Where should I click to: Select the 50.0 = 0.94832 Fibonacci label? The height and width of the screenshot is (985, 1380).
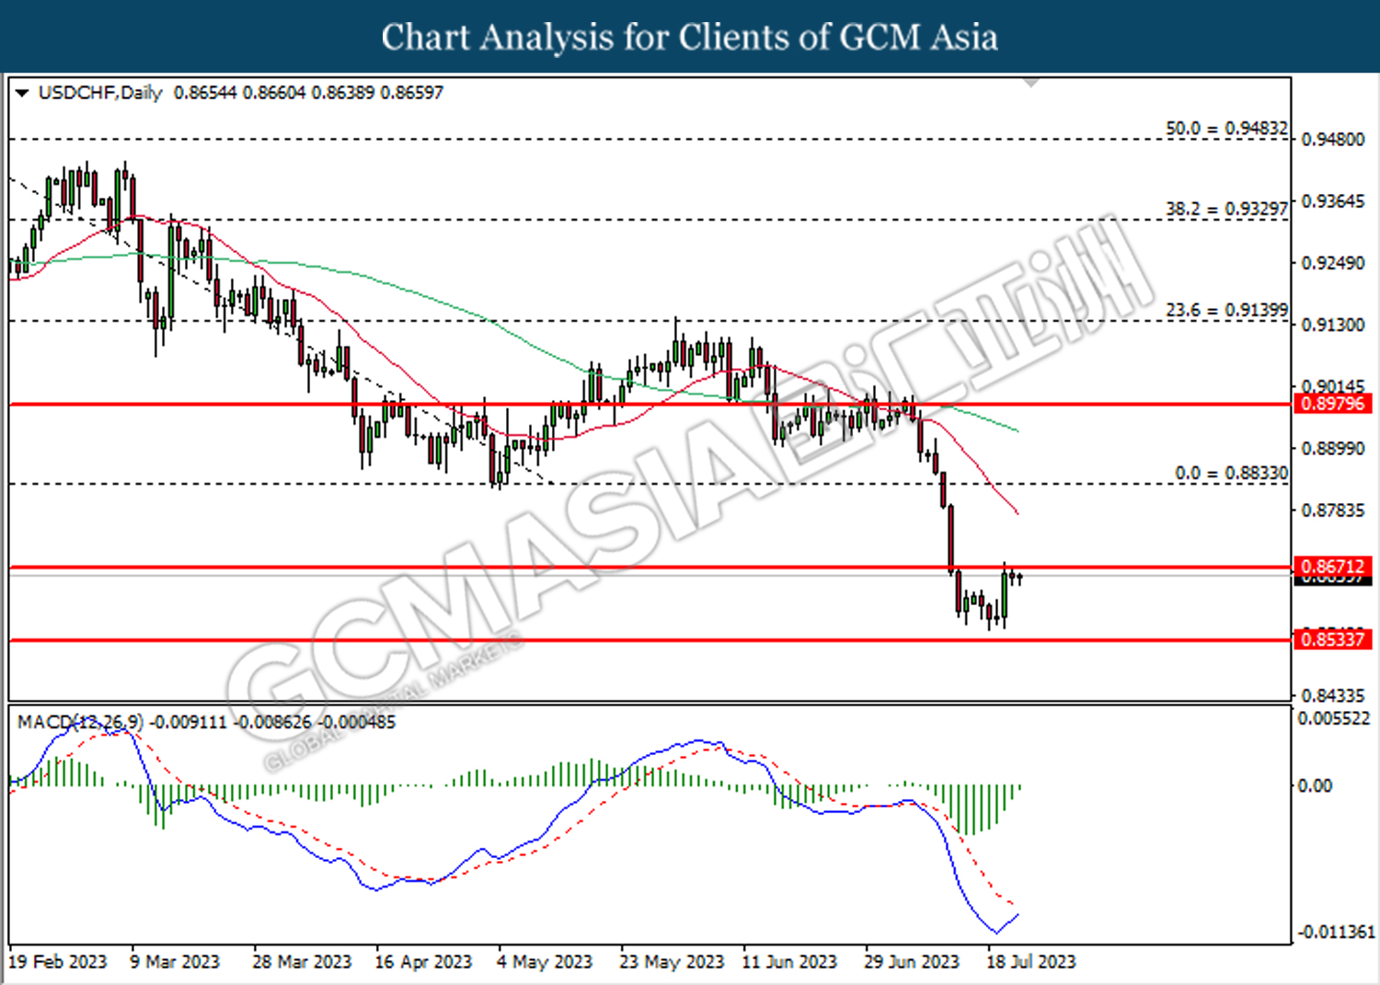pos(1226,129)
